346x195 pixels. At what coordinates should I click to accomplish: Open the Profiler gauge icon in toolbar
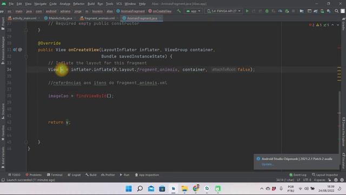[280, 11]
